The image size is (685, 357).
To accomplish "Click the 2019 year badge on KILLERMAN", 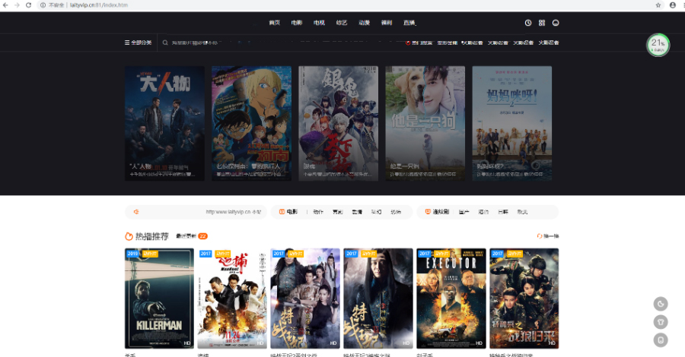I will [x=132, y=254].
